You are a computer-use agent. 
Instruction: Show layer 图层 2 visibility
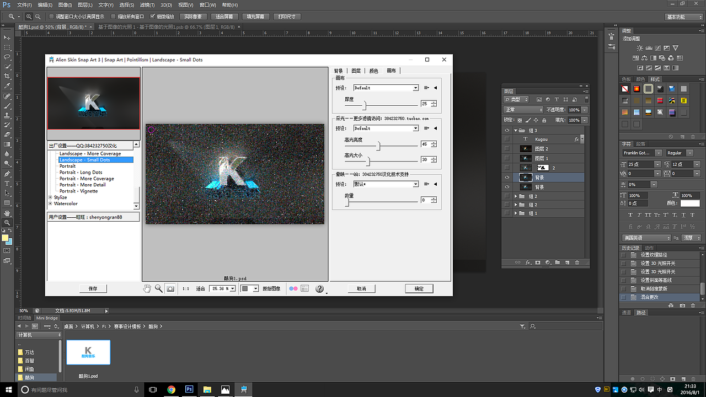pyautogui.click(x=507, y=149)
